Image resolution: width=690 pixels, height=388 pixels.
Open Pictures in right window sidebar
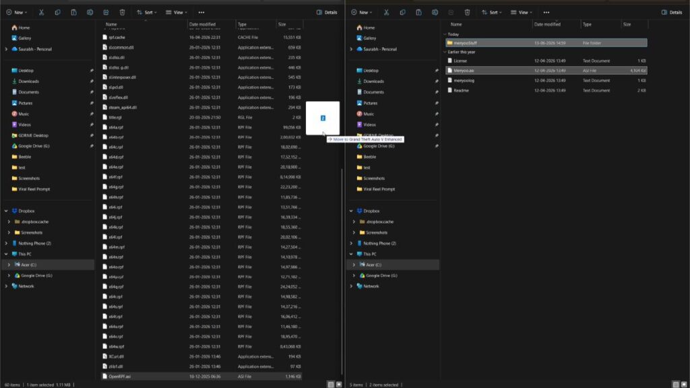click(367, 103)
